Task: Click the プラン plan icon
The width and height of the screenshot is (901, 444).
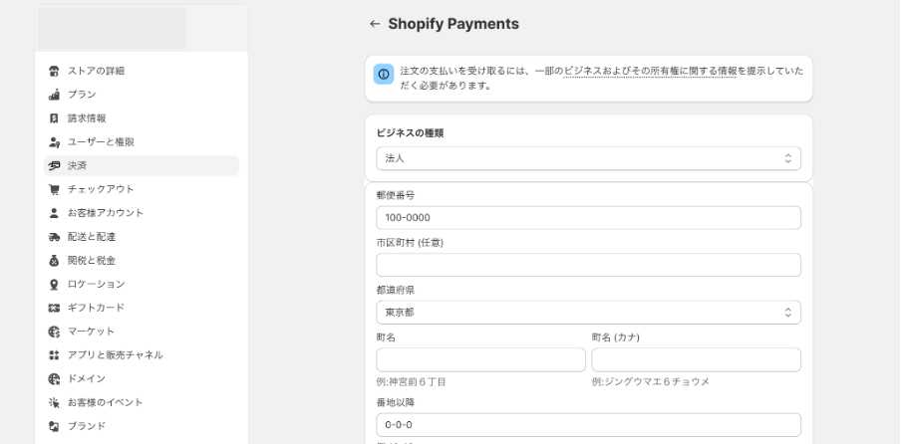Action: click(54, 95)
